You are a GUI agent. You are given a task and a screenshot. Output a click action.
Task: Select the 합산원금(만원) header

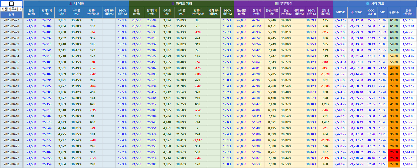(x=241, y=12)
